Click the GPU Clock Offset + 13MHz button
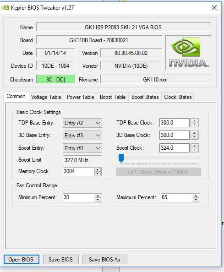224x272 pixels. 158,172
